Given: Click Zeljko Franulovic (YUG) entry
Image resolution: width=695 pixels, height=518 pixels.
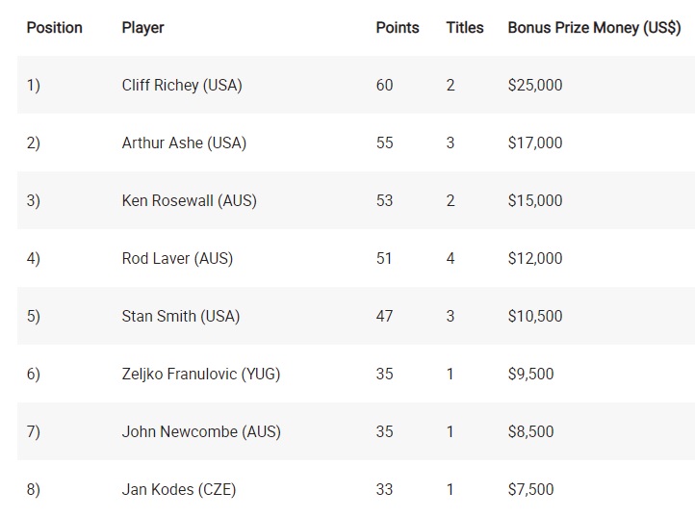Looking at the screenshot, I should click(201, 374).
